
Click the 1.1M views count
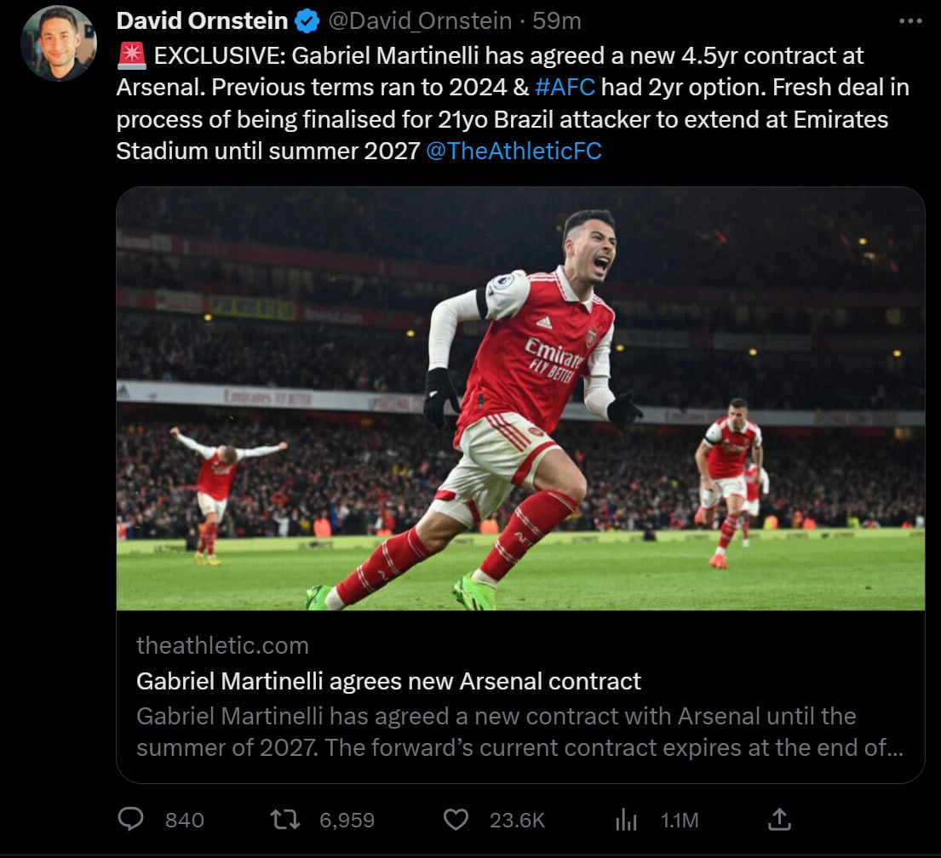point(680,820)
